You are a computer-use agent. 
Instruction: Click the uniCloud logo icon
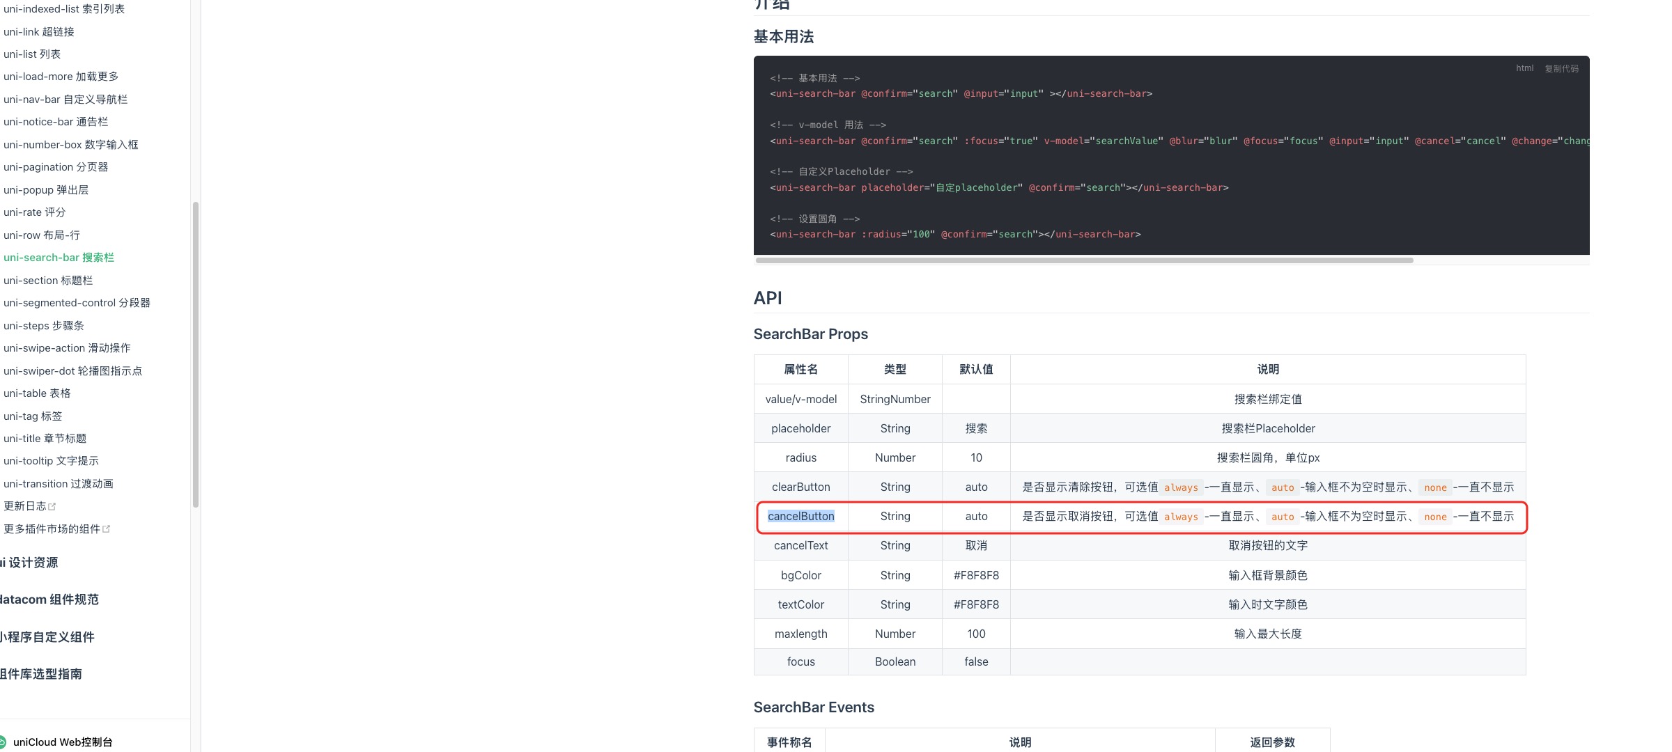tap(3, 742)
